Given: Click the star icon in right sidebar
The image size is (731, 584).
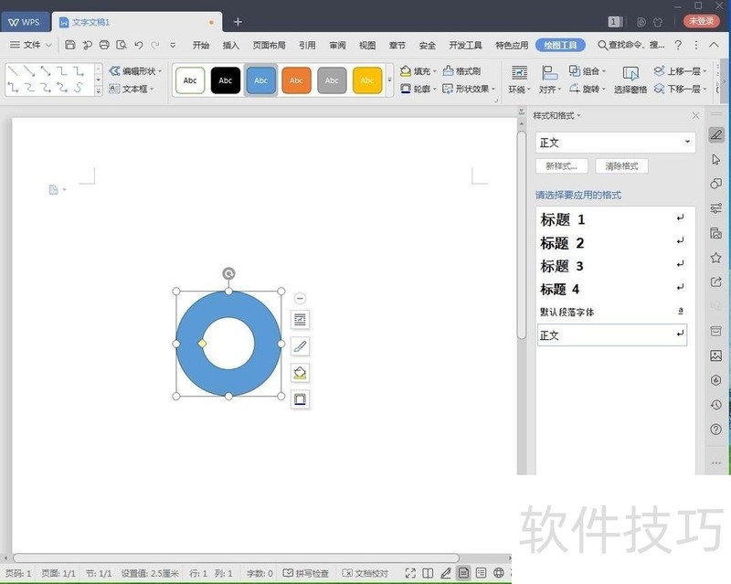Looking at the screenshot, I should click(715, 258).
